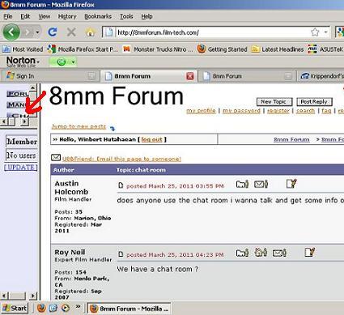Image resolution: width=344 pixels, height=315 pixels.
Task: View Roy Neil's profile icon
Action: (x=242, y=253)
